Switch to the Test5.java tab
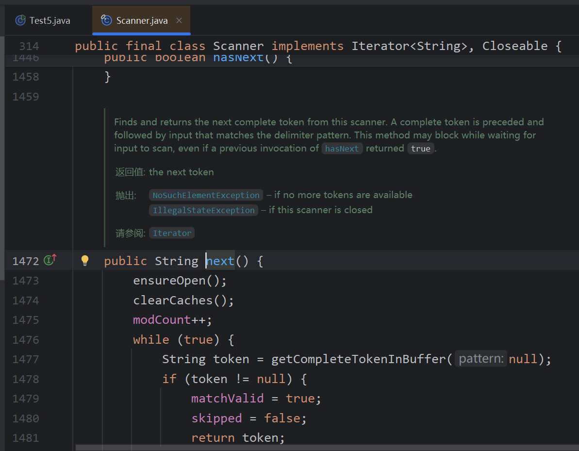 (42, 20)
